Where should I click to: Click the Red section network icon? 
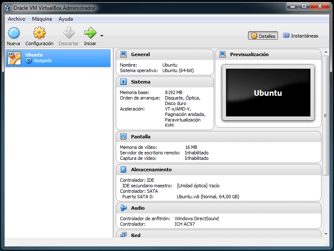pos(123,235)
